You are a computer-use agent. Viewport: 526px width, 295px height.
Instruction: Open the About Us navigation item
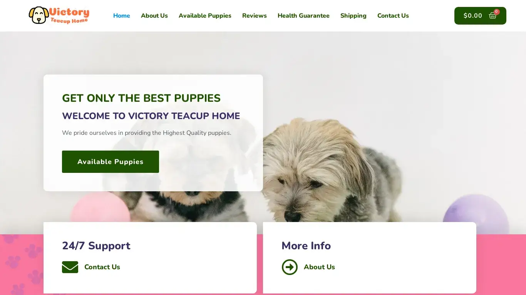click(x=154, y=16)
